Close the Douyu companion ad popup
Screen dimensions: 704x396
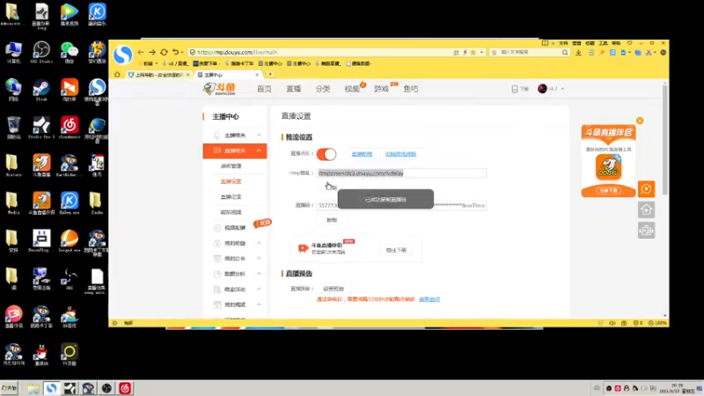(640, 121)
